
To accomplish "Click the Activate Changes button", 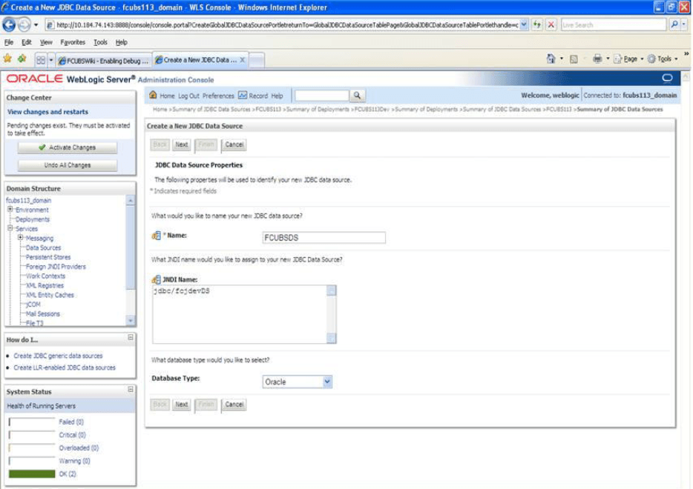I will pyautogui.click(x=68, y=147).
